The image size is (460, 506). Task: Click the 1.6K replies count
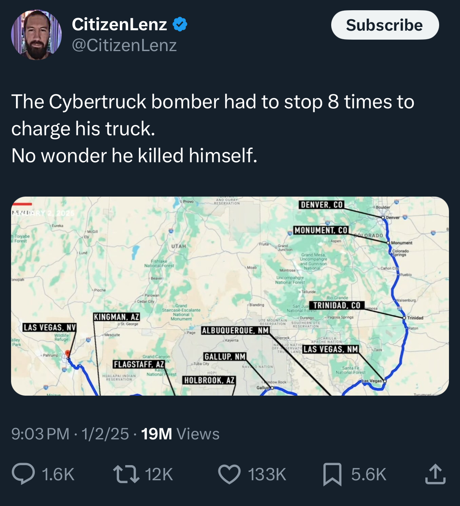pyautogui.click(x=57, y=474)
